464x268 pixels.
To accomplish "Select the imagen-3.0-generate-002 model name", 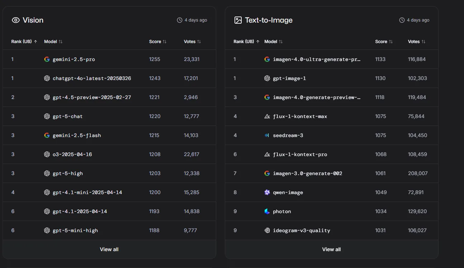I will point(308,173).
